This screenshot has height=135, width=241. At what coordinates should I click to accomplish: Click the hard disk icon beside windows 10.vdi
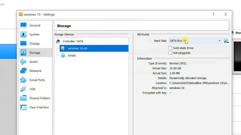click(63, 48)
